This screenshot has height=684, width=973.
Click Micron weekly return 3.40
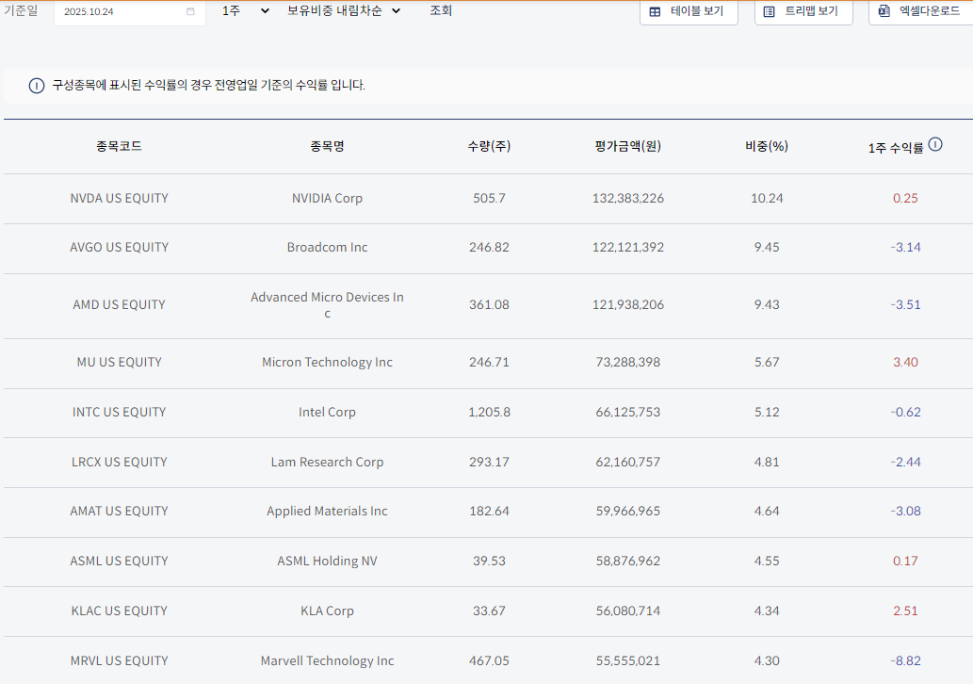tap(905, 363)
